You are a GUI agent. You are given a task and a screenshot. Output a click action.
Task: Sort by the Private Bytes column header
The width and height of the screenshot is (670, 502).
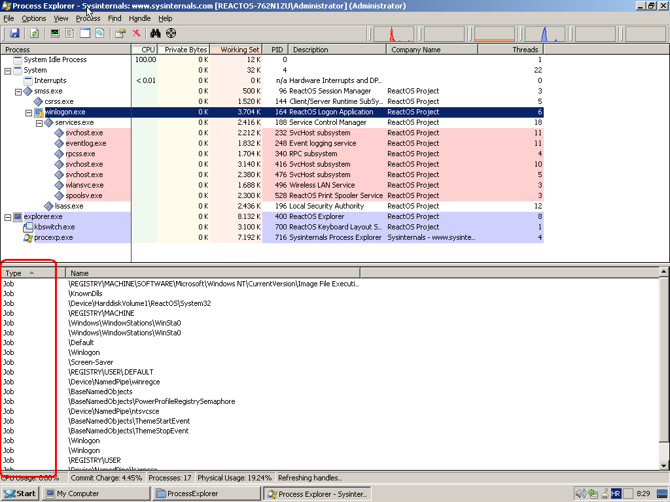[184, 50]
